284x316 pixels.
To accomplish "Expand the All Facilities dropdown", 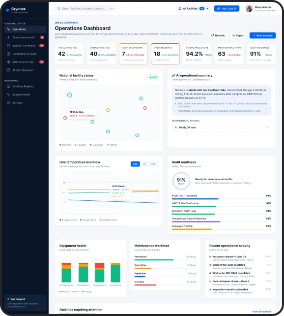I will [x=194, y=9].
